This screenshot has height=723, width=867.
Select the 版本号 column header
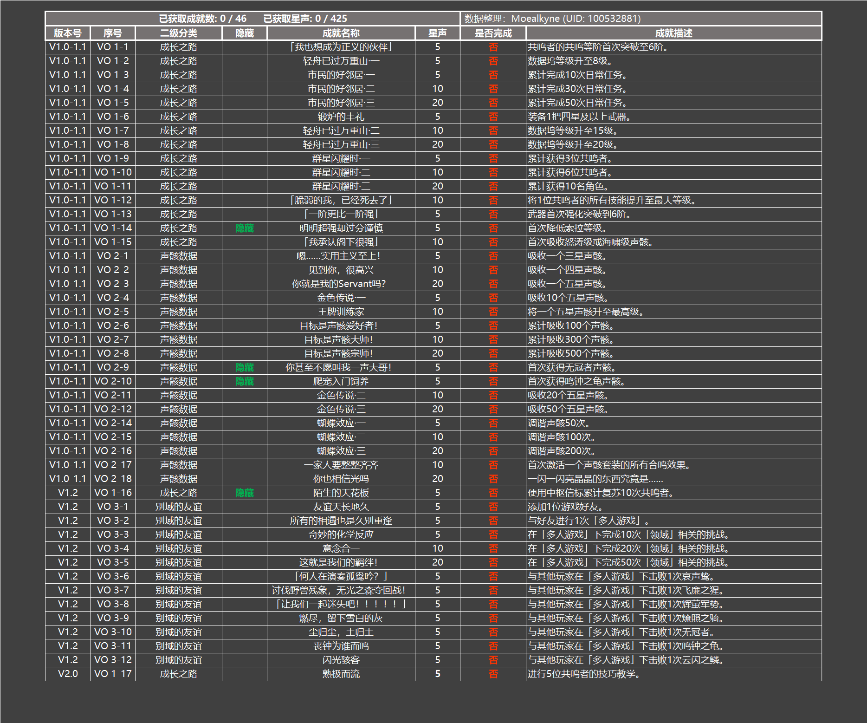point(67,33)
